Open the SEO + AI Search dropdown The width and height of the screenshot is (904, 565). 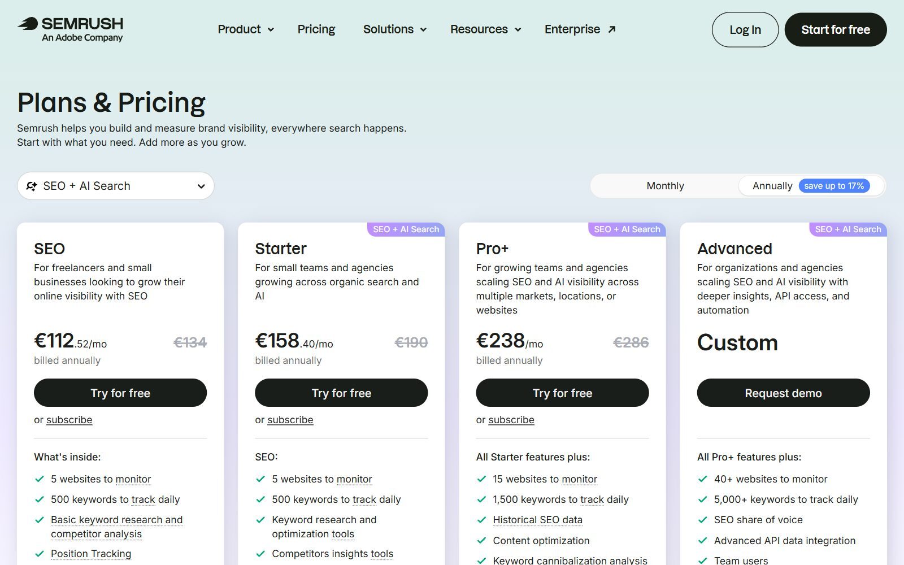[116, 186]
